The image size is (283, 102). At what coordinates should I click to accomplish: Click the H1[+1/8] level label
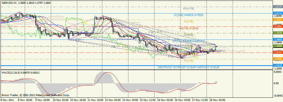tap(189, 8)
